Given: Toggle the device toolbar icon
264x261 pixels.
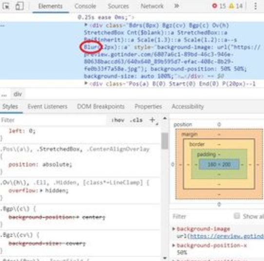Looking at the screenshot, I should tap(19, 6).
